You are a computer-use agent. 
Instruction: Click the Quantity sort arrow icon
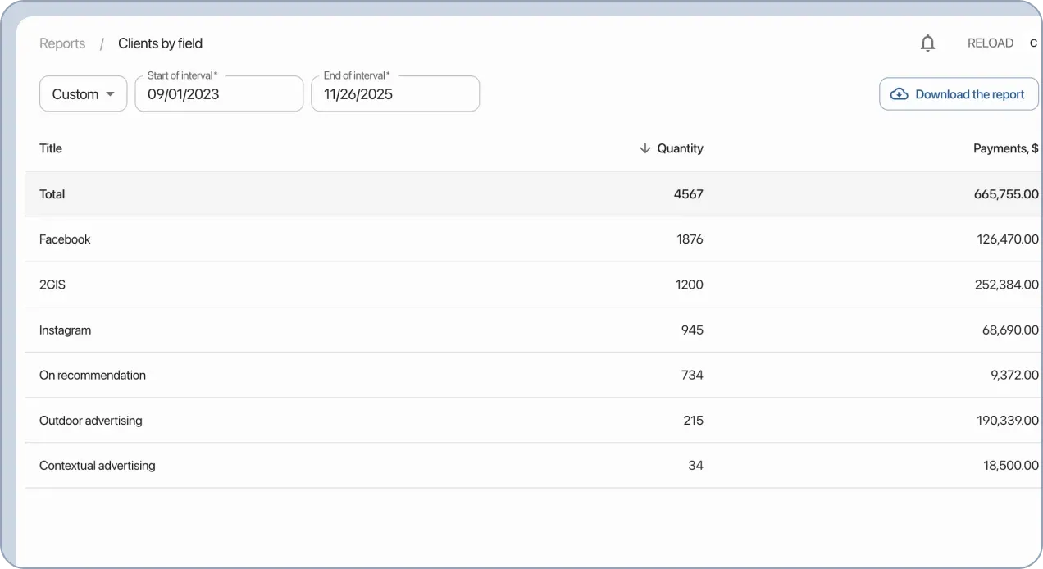pos(644,148)
